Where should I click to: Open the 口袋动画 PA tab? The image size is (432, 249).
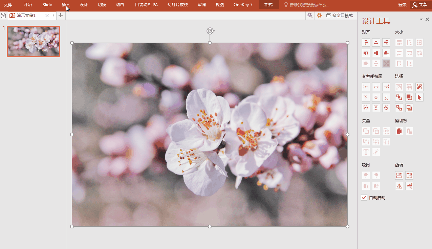pyautogui.click(x=146, y=5)
